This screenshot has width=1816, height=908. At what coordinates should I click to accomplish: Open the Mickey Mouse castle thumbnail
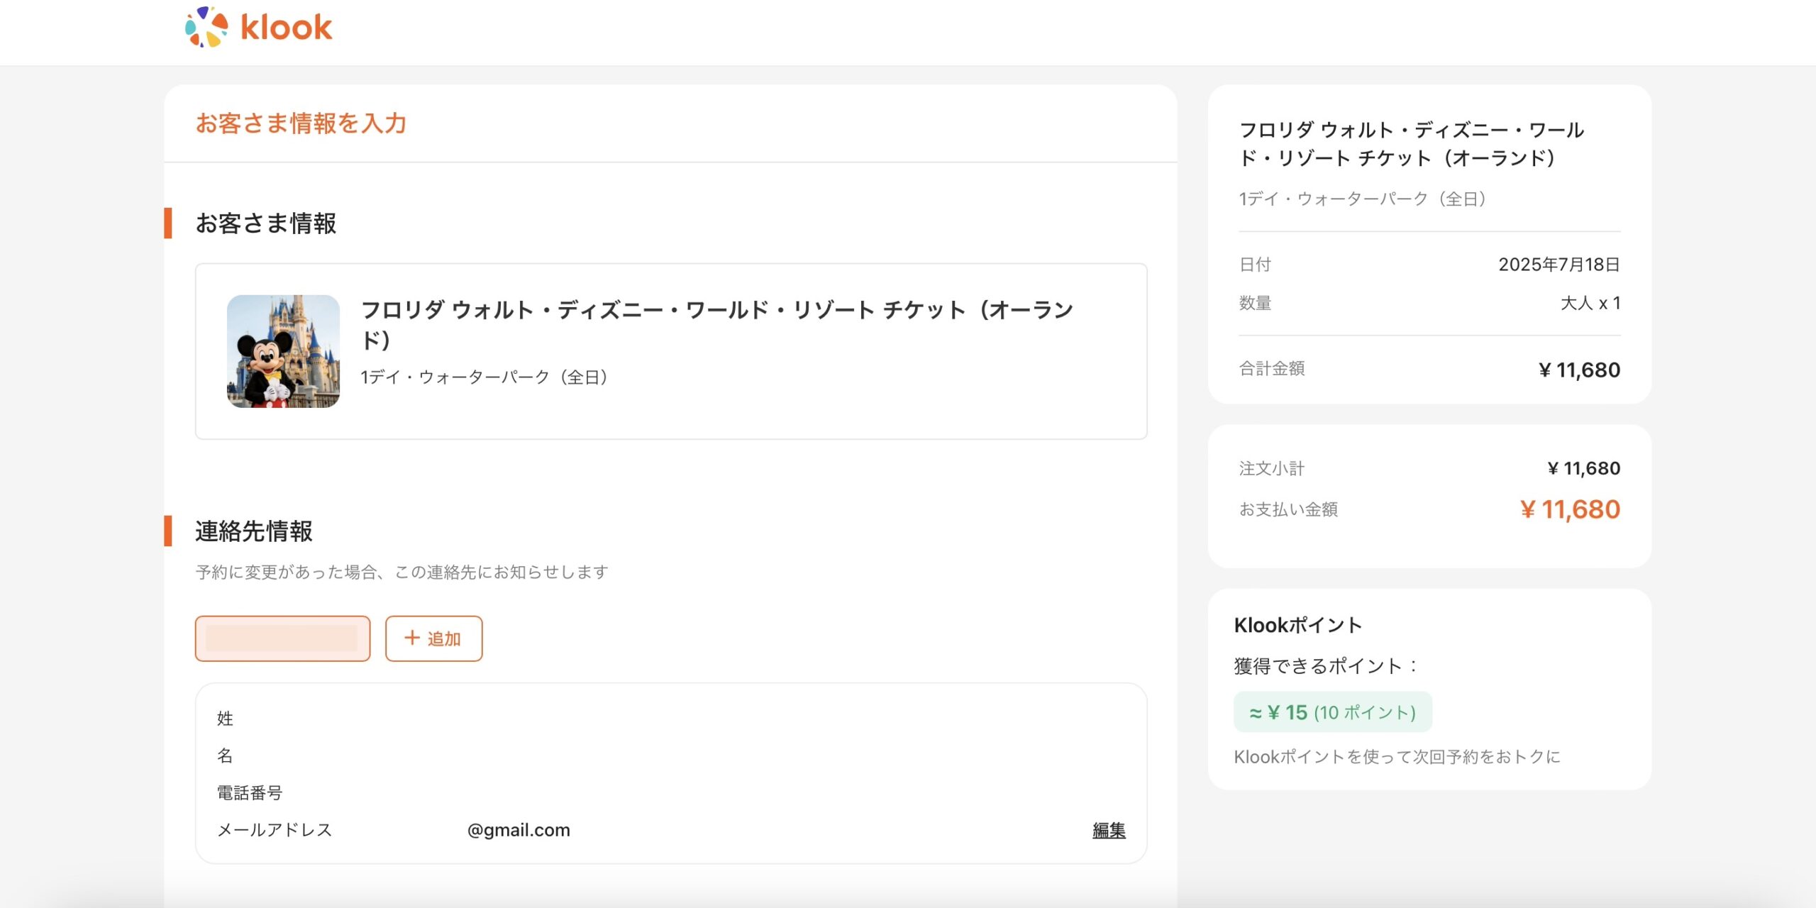283,351
